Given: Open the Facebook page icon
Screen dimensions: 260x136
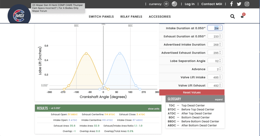Looking at the screenshot, I should tap(231, 4).
